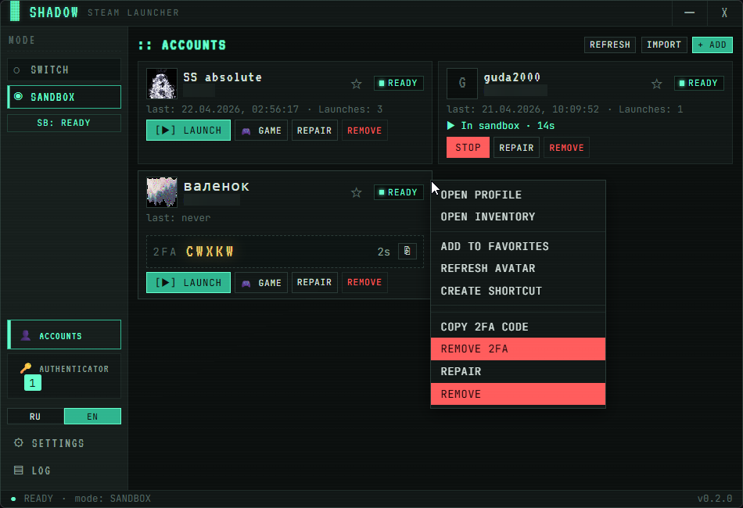Viewport: 743px width, 508px height.
Task: Click the 2FA code CWXKW
Action: tap(210, 252)
